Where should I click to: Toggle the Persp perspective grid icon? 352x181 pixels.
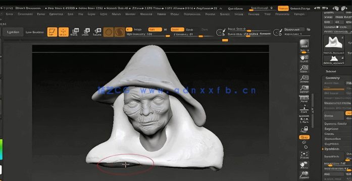(304, 99)
